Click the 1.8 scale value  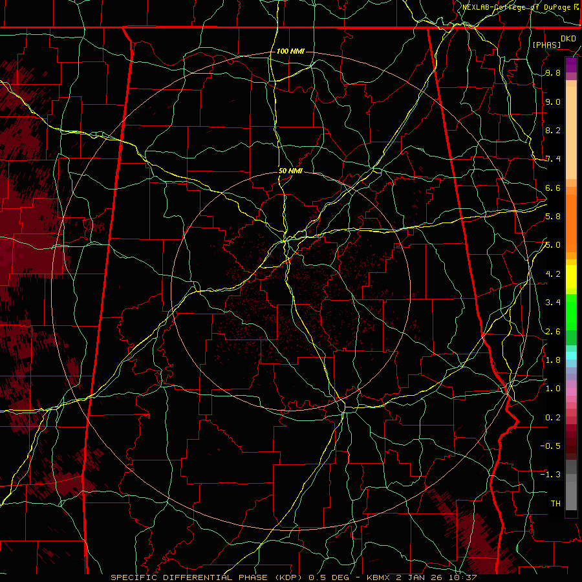[x=553, y=360]
